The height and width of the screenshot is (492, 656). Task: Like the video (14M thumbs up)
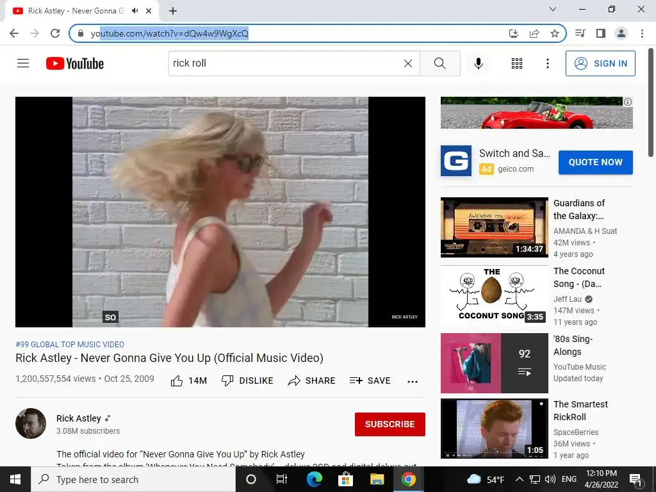tap(189, 381)
